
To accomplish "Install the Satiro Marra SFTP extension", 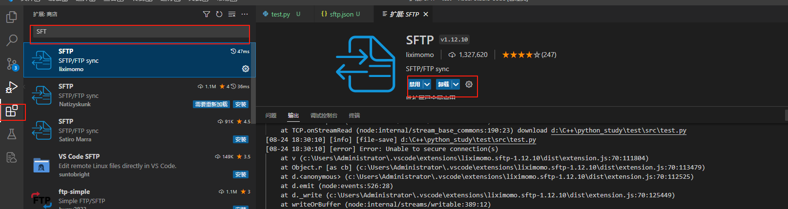I will click(x=241, y=139).
